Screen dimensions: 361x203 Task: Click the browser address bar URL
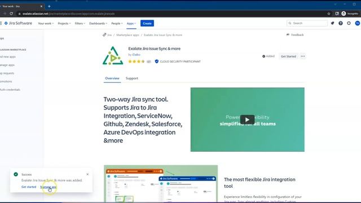(69, 14)
